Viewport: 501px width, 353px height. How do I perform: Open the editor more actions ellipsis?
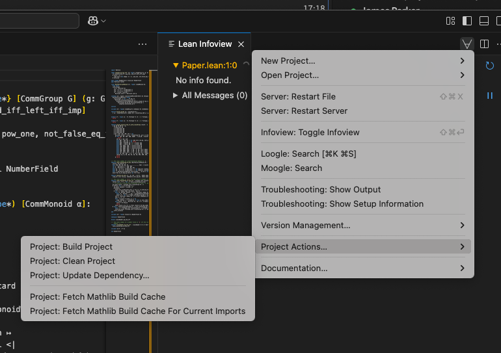point(142,44)
